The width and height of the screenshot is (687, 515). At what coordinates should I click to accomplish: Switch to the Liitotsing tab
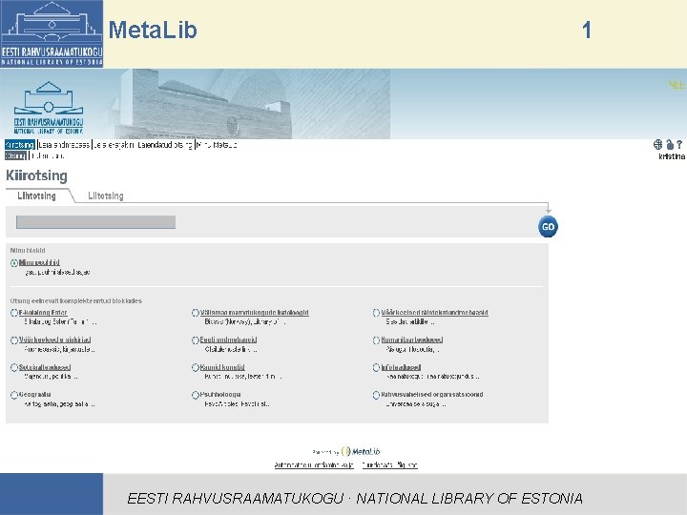tap(106, 196)
